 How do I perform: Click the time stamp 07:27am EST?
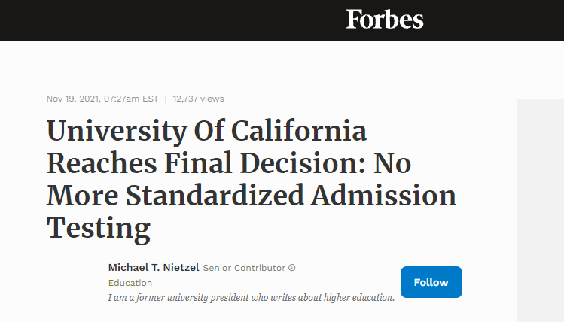tap(130, 99)
